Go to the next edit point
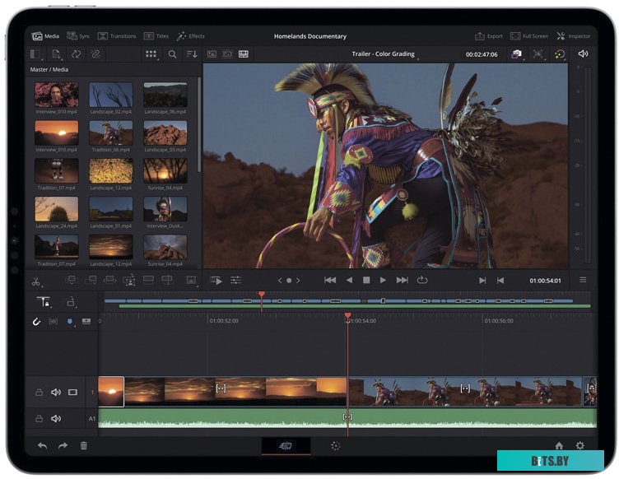 tap(482, 281)
